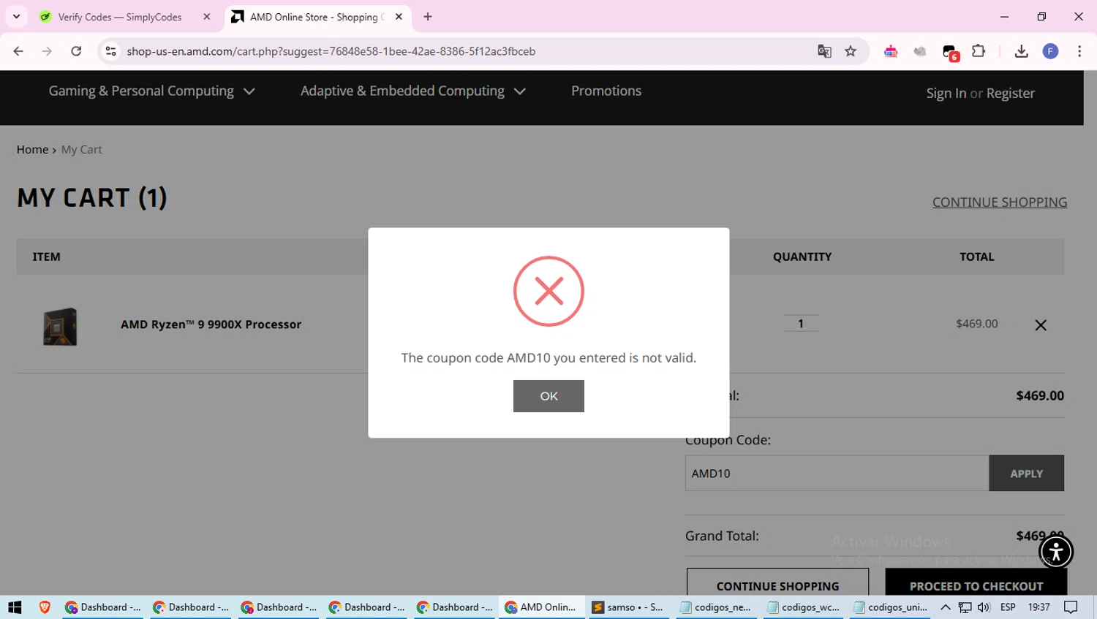Click the Register link
The width and height of the screenshot is (1097, 619).
(1010, 93)
